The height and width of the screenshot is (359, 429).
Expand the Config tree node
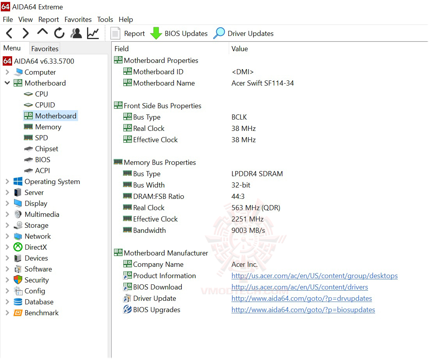[x=7, y=291]
